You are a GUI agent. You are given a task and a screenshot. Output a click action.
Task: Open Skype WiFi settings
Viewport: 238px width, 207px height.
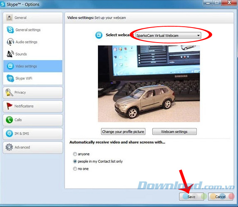pos(33,78)
